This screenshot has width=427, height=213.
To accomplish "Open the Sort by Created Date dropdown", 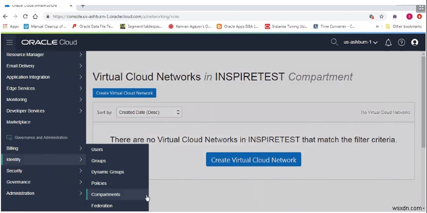I will pos(149,112).
